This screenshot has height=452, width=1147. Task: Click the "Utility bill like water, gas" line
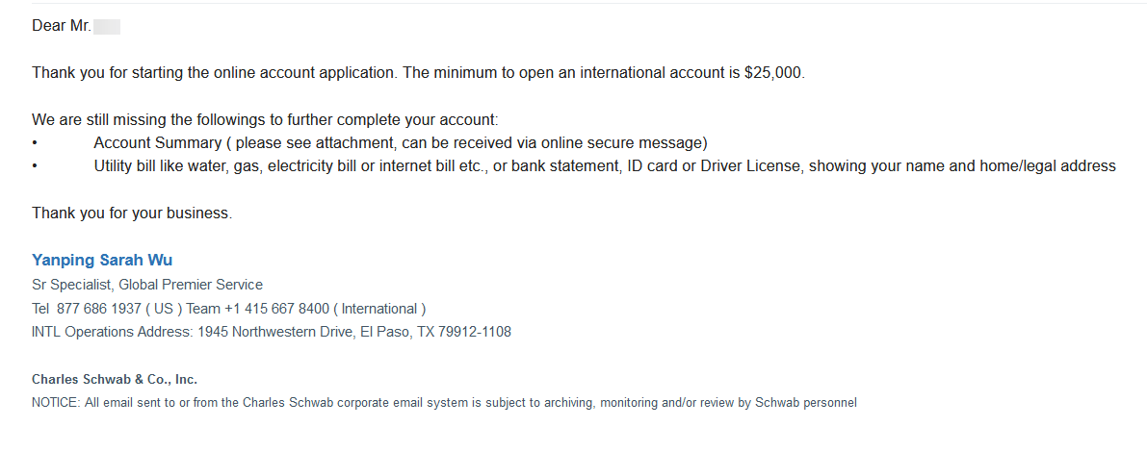pos(605,166)
